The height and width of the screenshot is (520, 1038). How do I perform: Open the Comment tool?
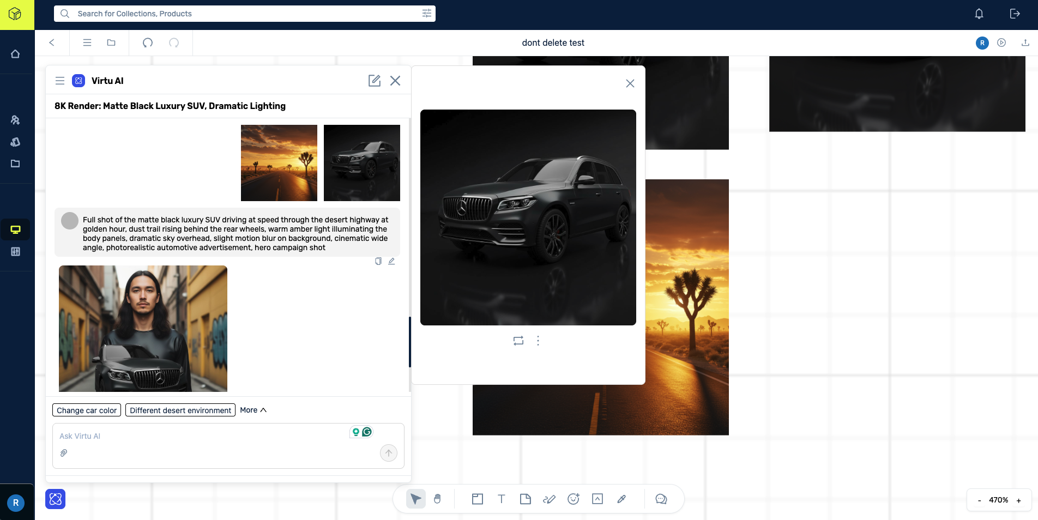tap(661, 499)
